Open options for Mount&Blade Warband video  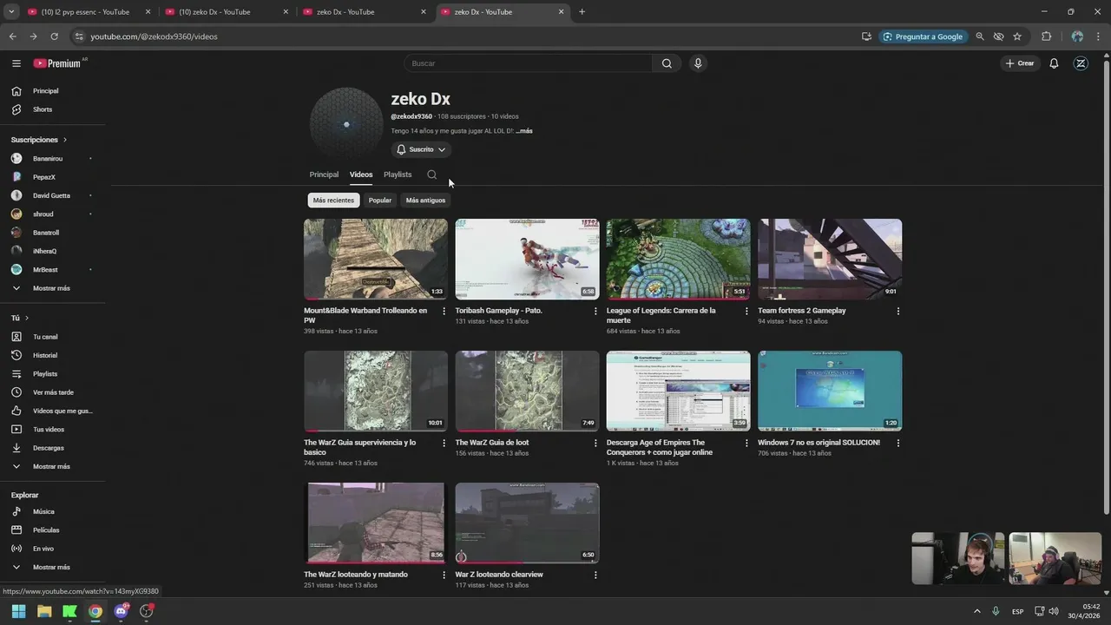point(444,311)
